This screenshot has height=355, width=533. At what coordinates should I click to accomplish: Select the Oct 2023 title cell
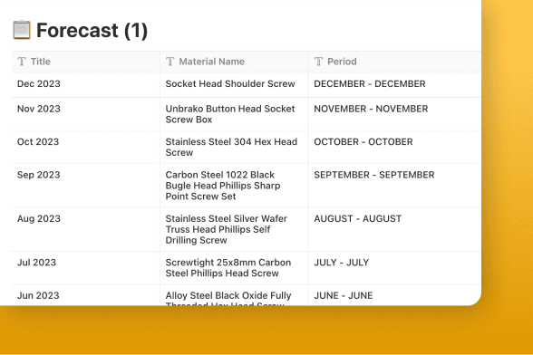[x=85, y=147]
